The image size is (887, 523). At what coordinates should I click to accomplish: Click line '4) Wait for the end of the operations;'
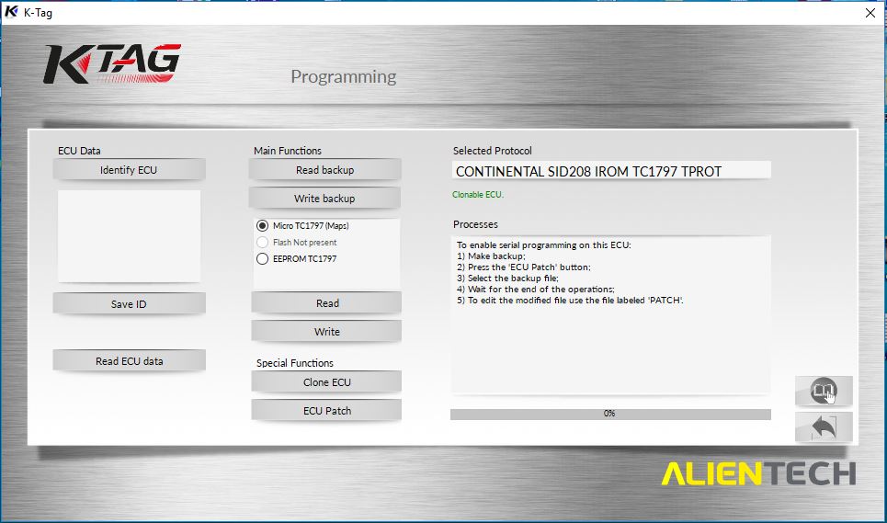click(536, 289)
